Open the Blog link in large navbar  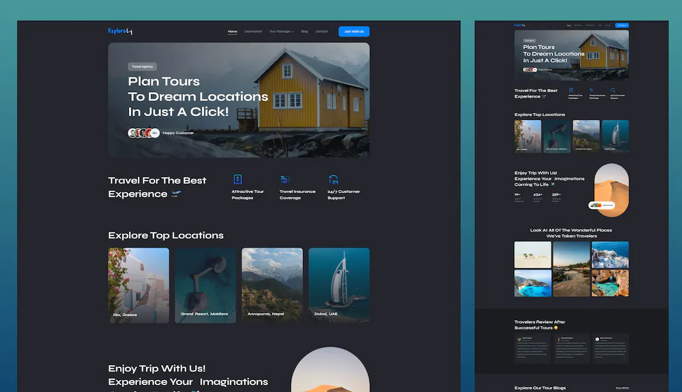point(304,32)
